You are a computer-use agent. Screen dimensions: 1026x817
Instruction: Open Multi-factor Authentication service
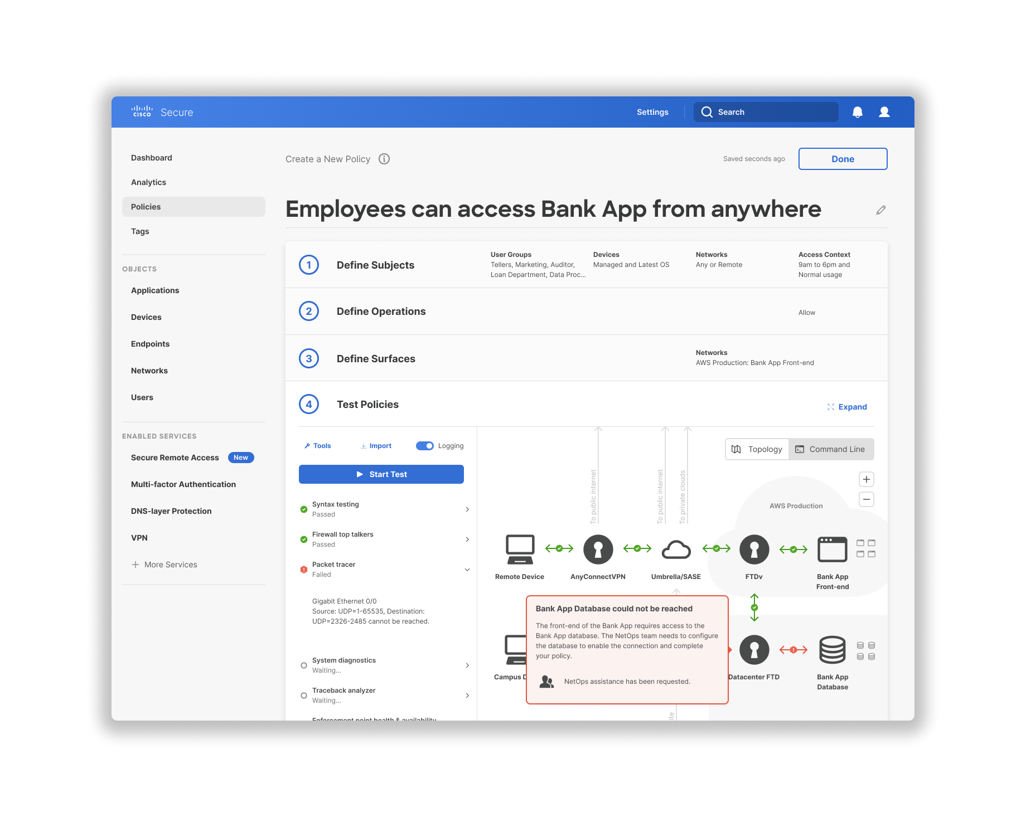coord(183,484)
